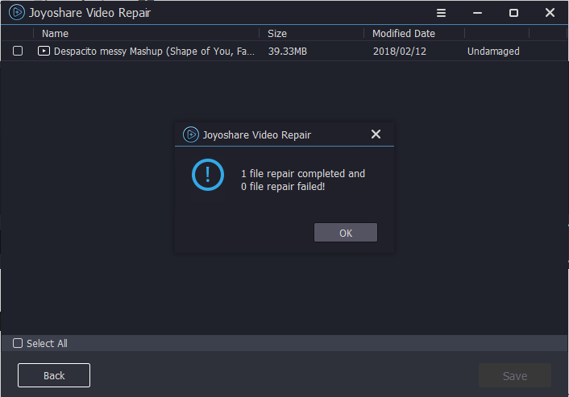Sort by the Size column header
The image size is (569, 397).
click(277, 33)
